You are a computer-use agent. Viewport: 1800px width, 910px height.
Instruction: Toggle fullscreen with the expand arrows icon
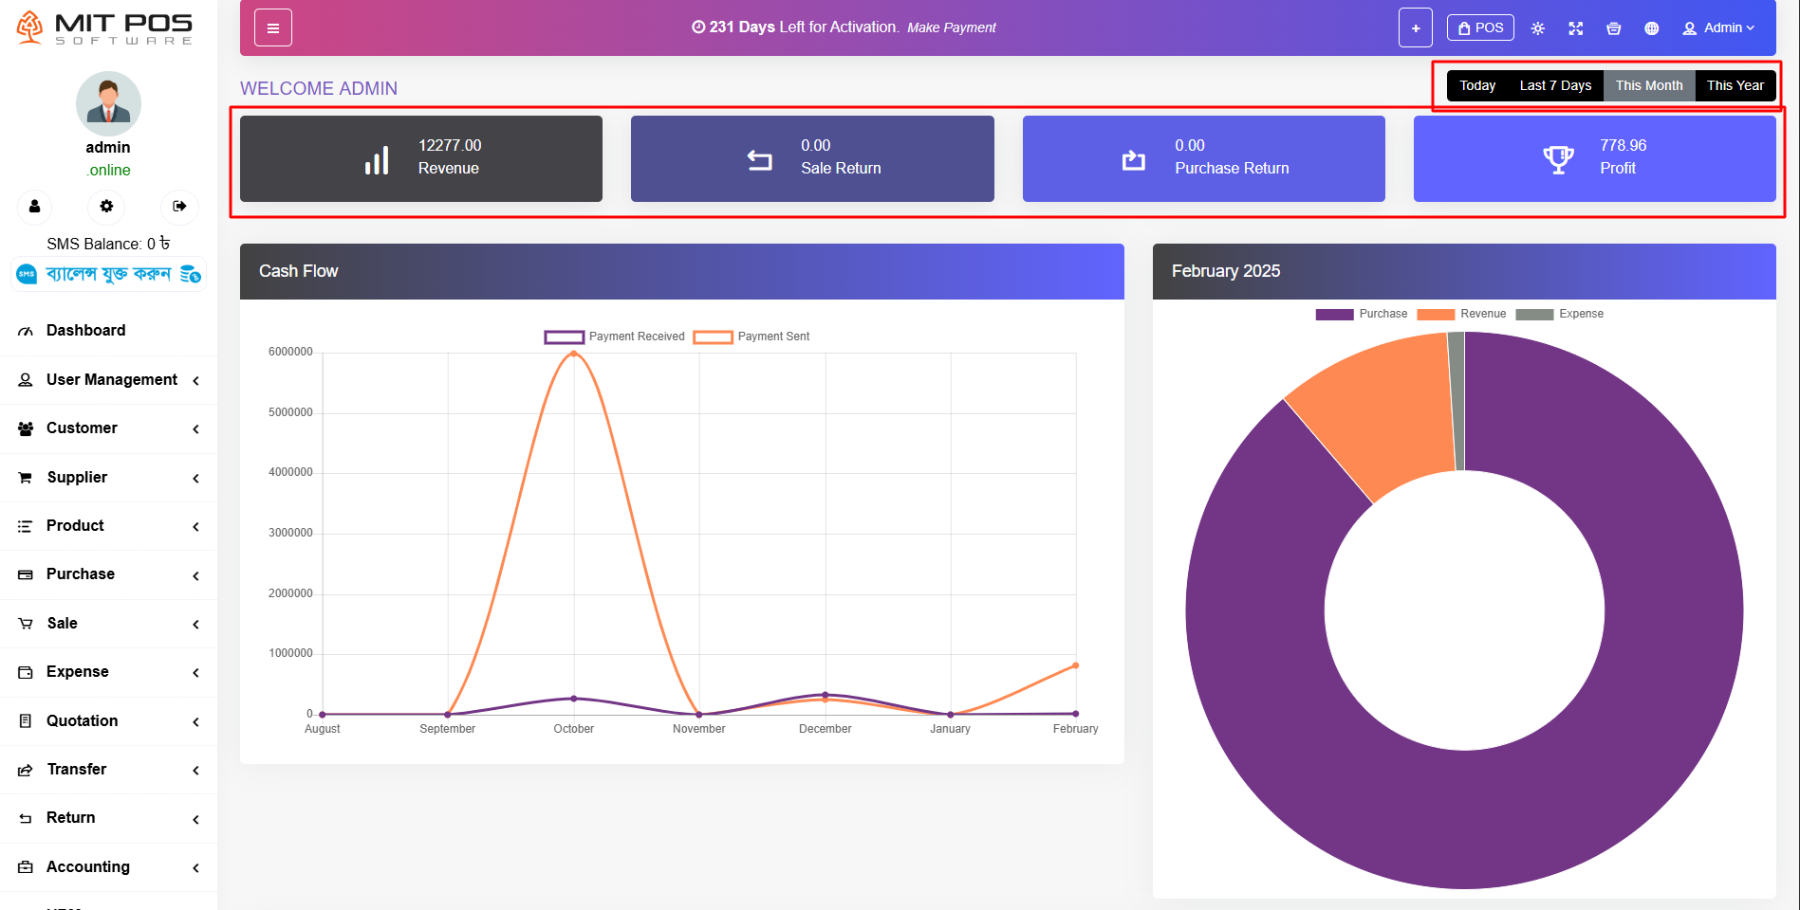coord(1575,28)
